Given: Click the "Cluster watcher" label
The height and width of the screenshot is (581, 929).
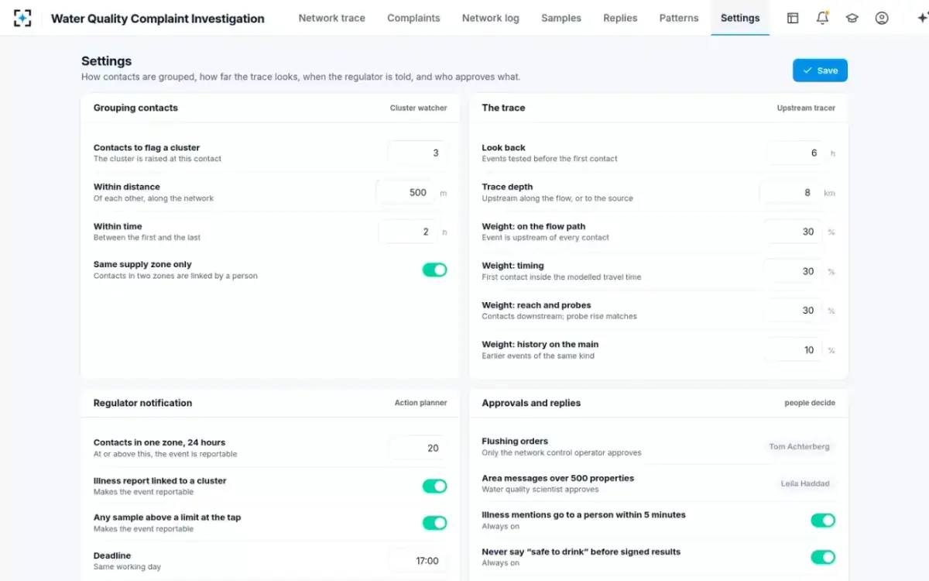Looking at the screenshot, I should pyautogui.click(x=419, y=108).
